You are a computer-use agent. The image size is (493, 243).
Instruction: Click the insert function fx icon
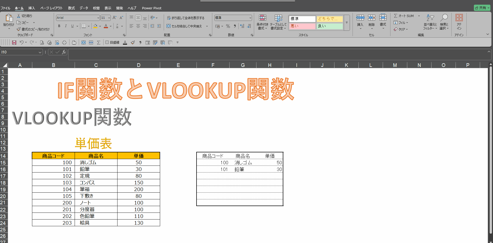tap(64, 52)
